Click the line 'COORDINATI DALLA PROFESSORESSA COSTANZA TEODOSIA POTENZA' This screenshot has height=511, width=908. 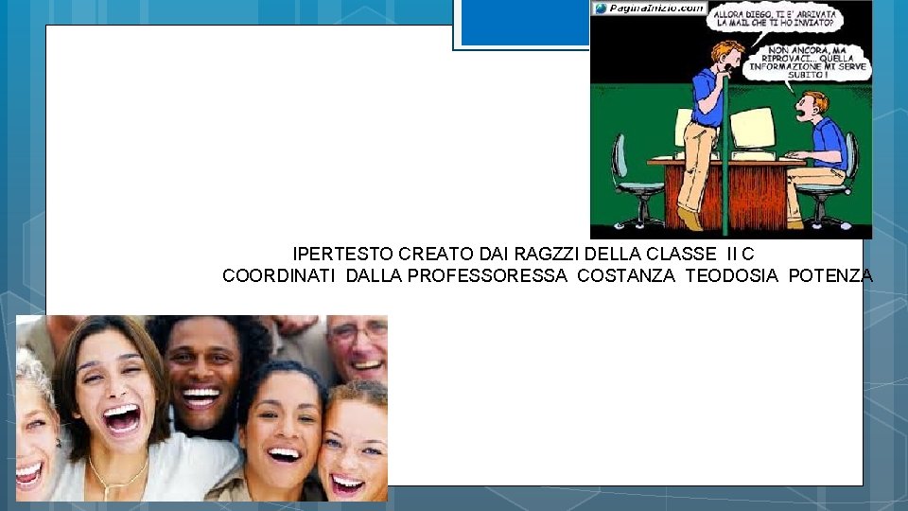click(548, 275)
